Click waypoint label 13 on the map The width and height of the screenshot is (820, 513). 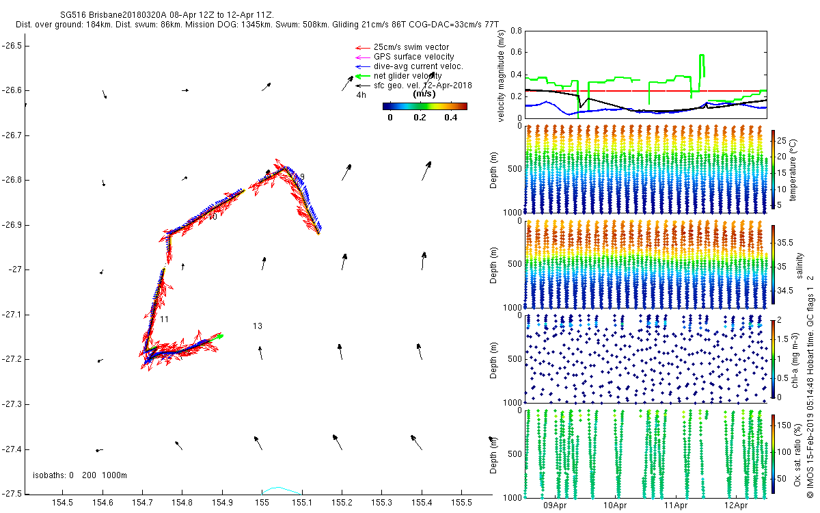coord(258,326)
